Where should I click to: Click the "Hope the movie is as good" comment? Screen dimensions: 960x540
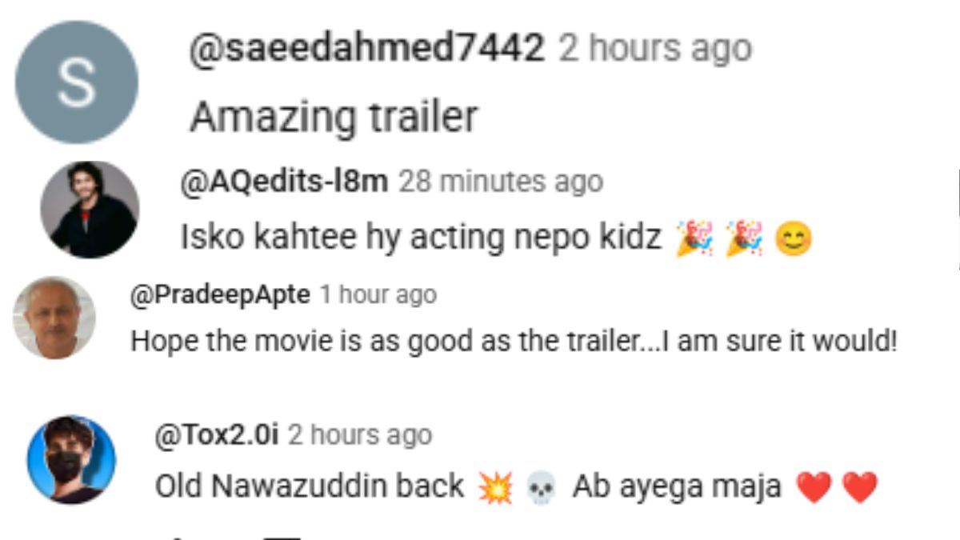pos(514,342)
